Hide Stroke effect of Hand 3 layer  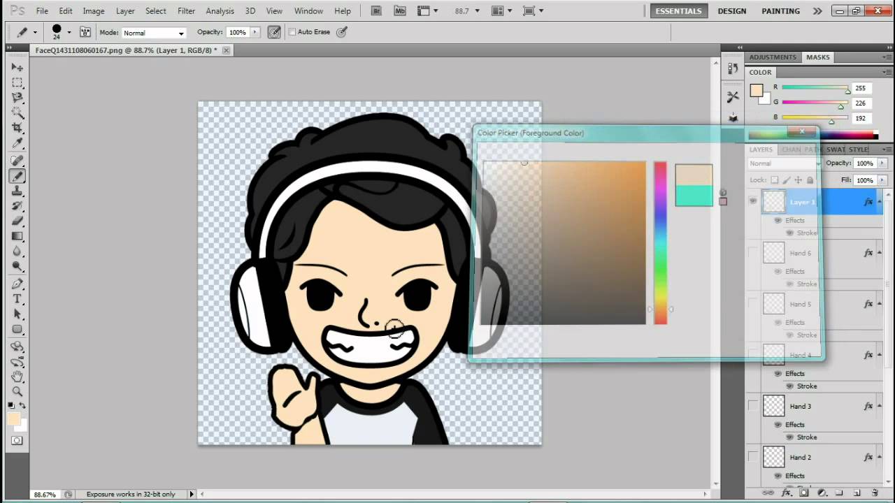pyautogui.click(x=789, y=437)
